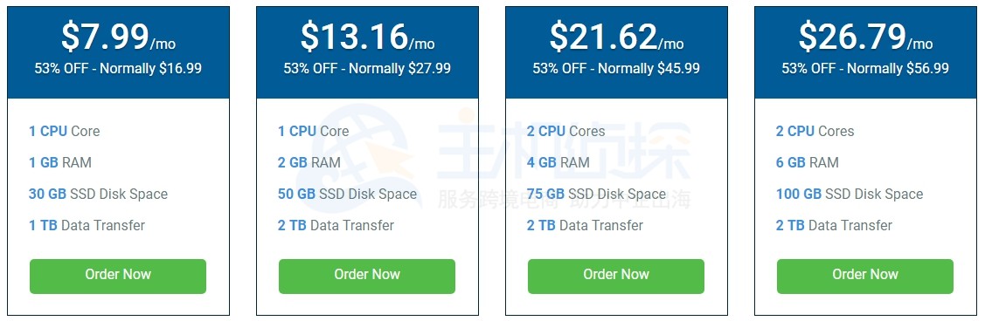Click the 4 GB RAM feature line
Viewport: 985px width, 321px height.
(x=558, y=162)
